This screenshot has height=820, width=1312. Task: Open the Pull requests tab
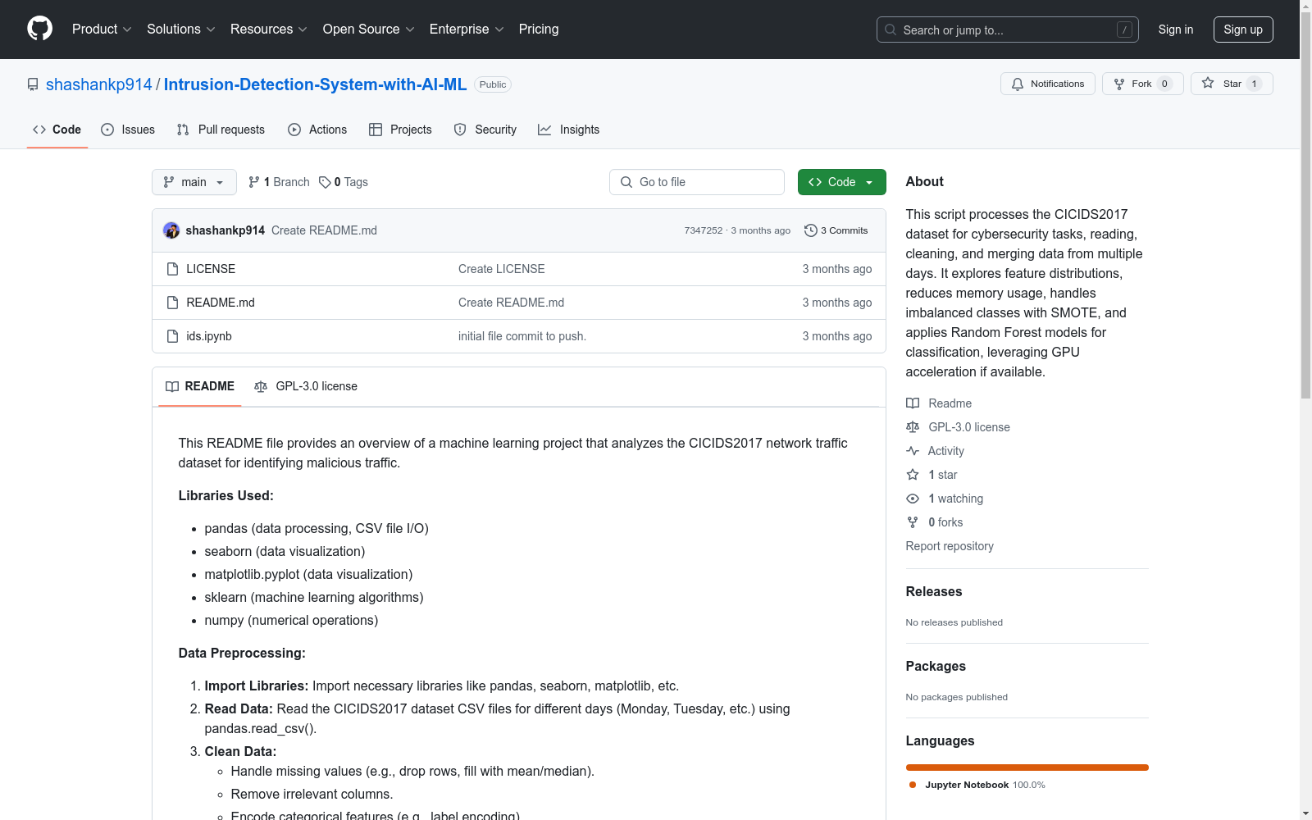click(x=221, y=130)
